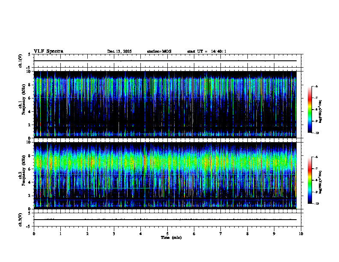Select the "start UT = 14:40: 1" text

point(207,51)
